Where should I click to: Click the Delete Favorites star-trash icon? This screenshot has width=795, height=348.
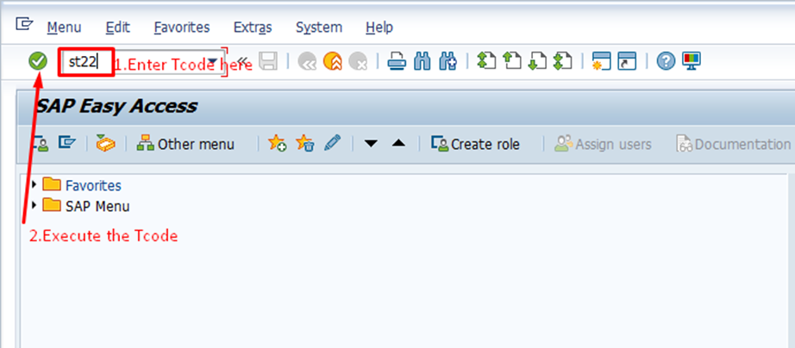point(304,144)
